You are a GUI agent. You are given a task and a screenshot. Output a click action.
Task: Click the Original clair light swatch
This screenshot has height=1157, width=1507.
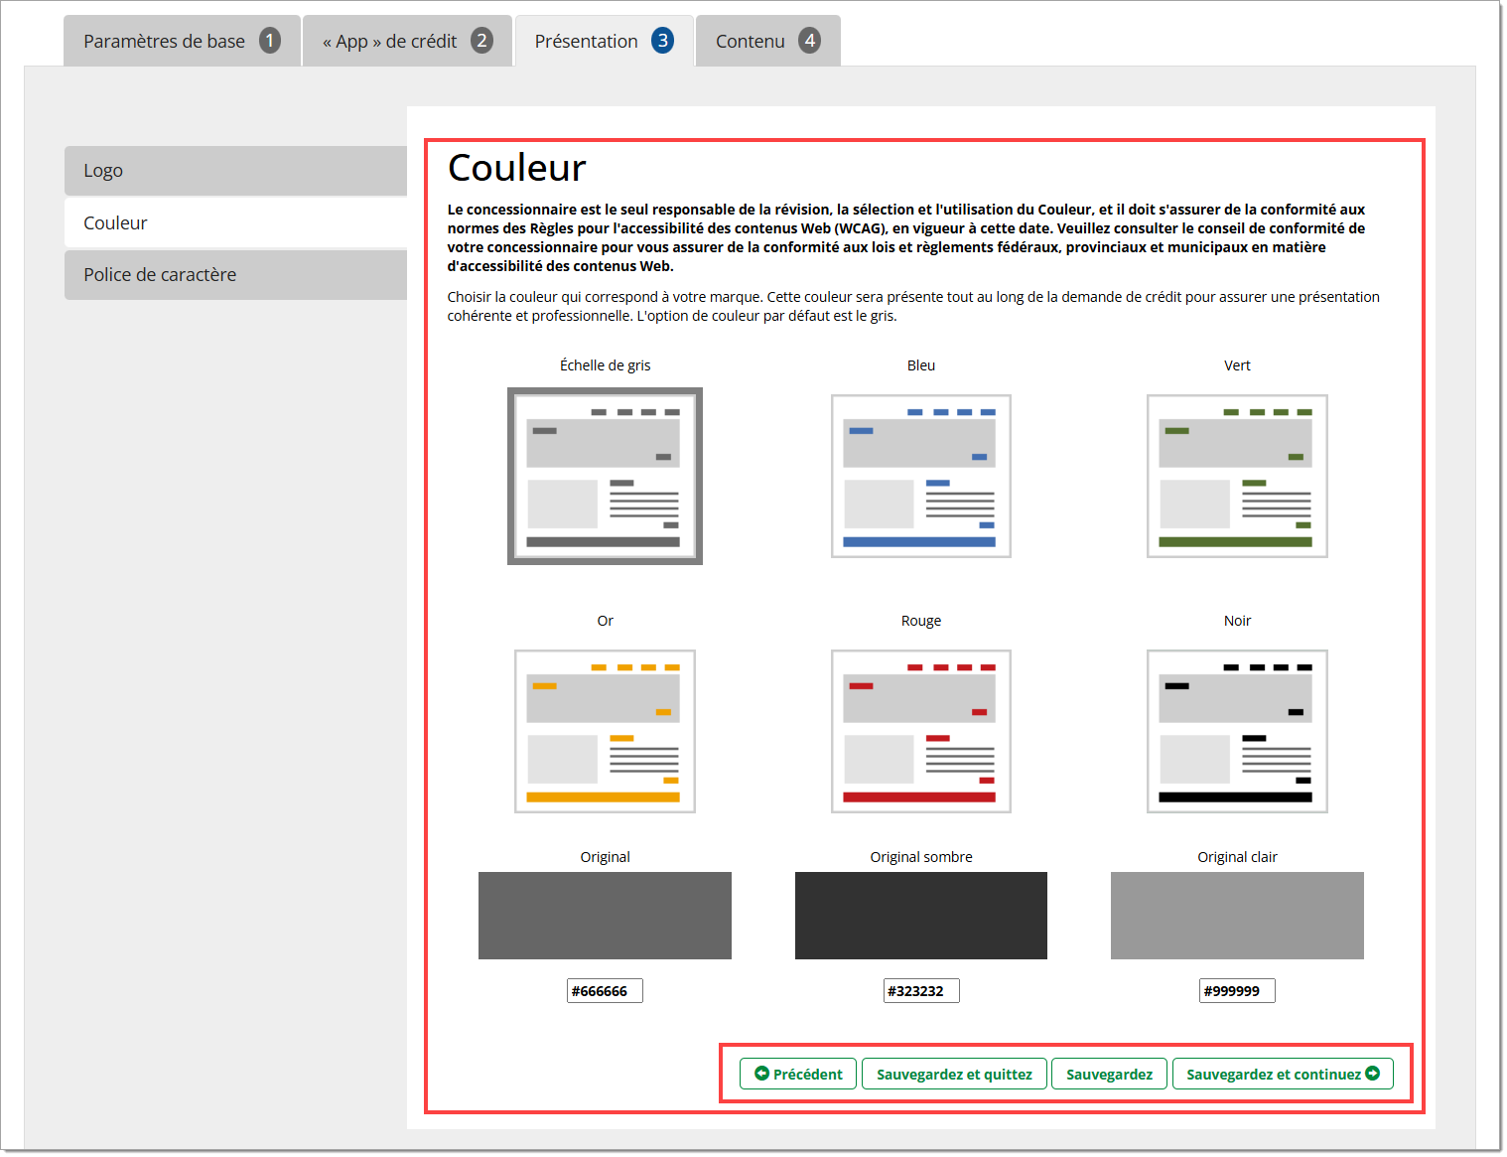click(x=1236, y=916)
